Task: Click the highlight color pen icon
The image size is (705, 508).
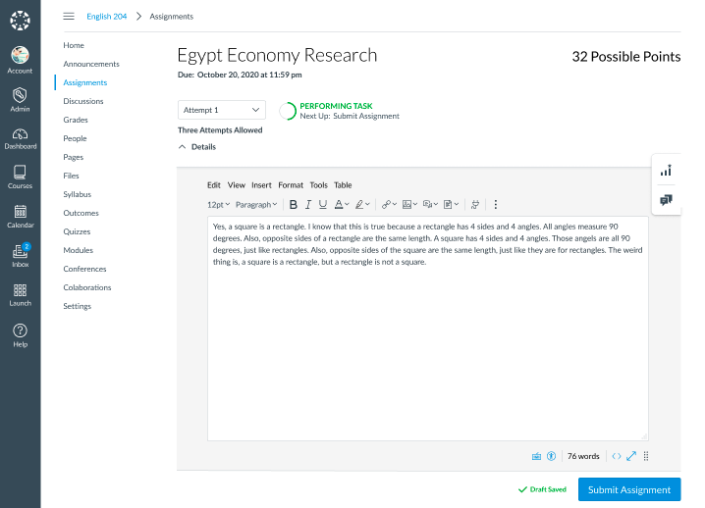Action: tap(359, 205)
